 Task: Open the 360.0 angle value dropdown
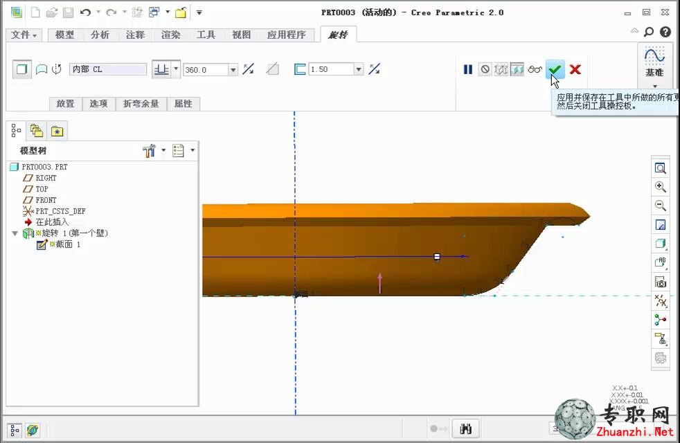click(x=233, y=70)
